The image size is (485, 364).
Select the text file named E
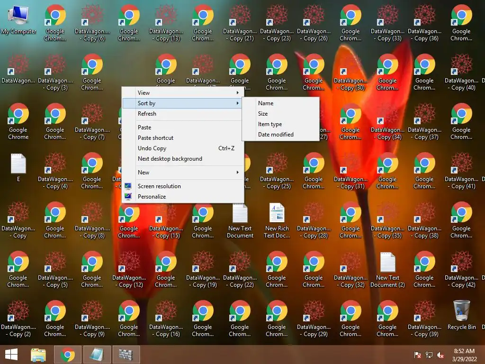(18, 167)
